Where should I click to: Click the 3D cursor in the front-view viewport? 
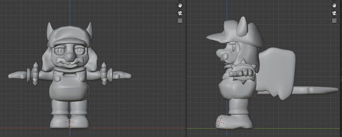[69, 122]
